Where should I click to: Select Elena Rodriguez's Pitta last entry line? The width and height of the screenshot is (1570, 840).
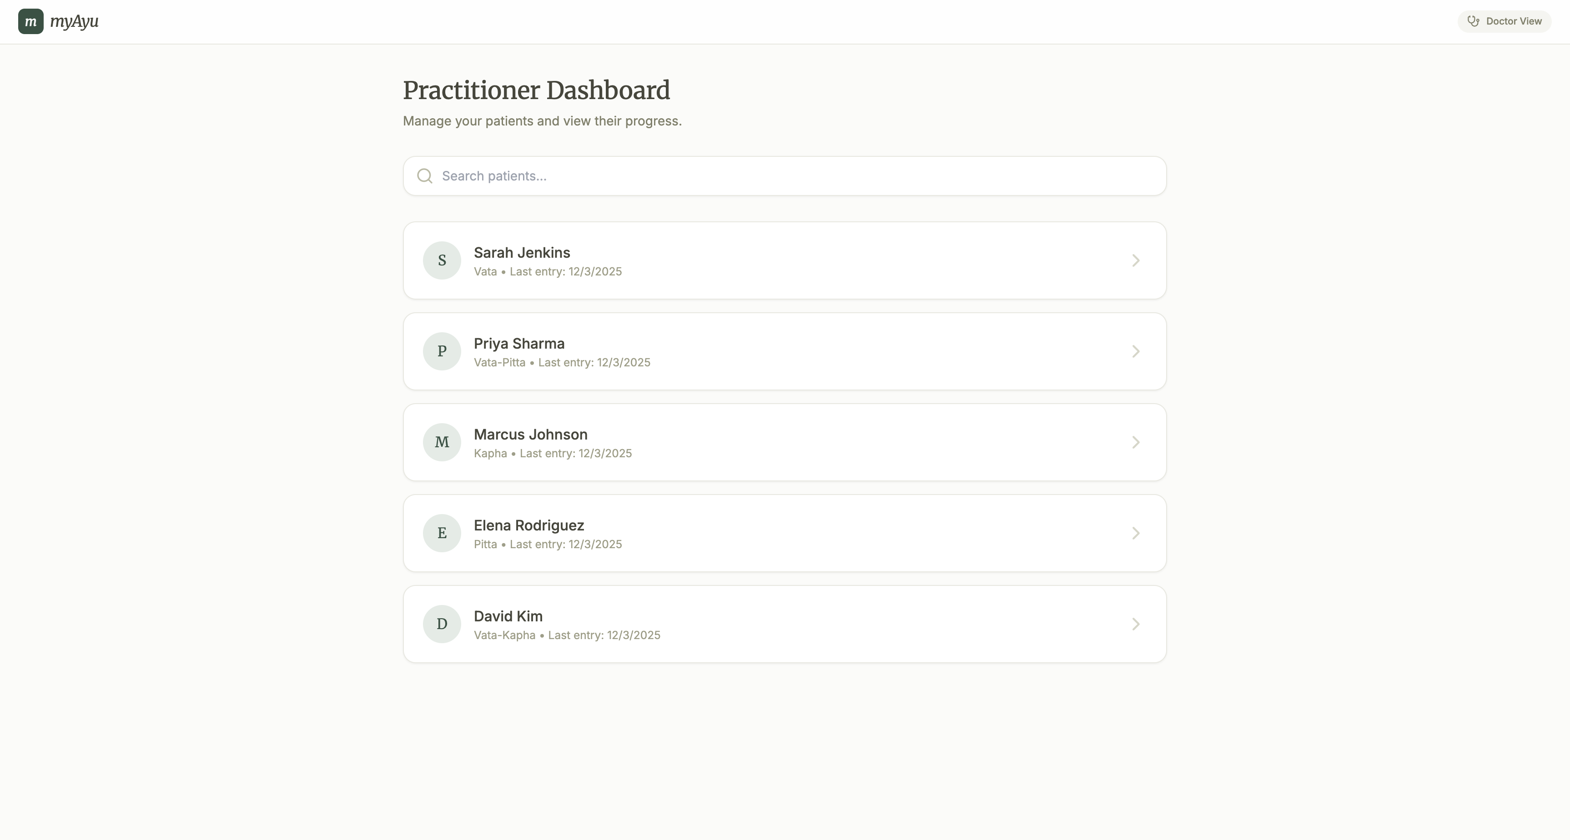click(547, 545)
